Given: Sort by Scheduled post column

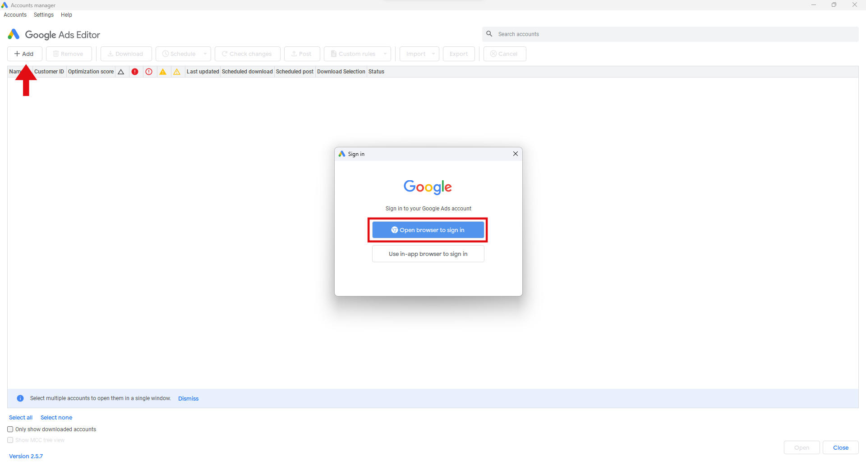Looking at the screenshot, I should (x=295, y=72).
